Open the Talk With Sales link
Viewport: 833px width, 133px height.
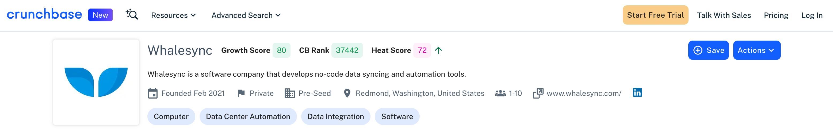[x=724, y=15]
